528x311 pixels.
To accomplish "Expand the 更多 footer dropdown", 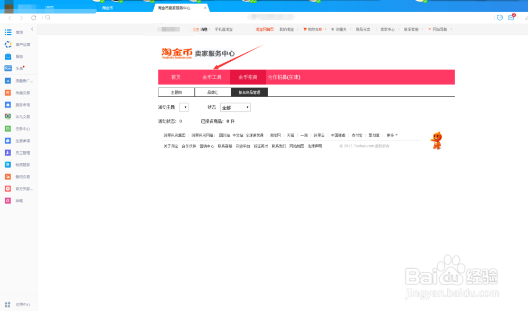I will (x=392, y=135).
